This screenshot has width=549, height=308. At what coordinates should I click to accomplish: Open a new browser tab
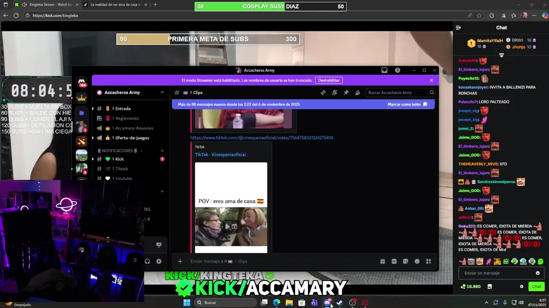(x=155, y=5)
